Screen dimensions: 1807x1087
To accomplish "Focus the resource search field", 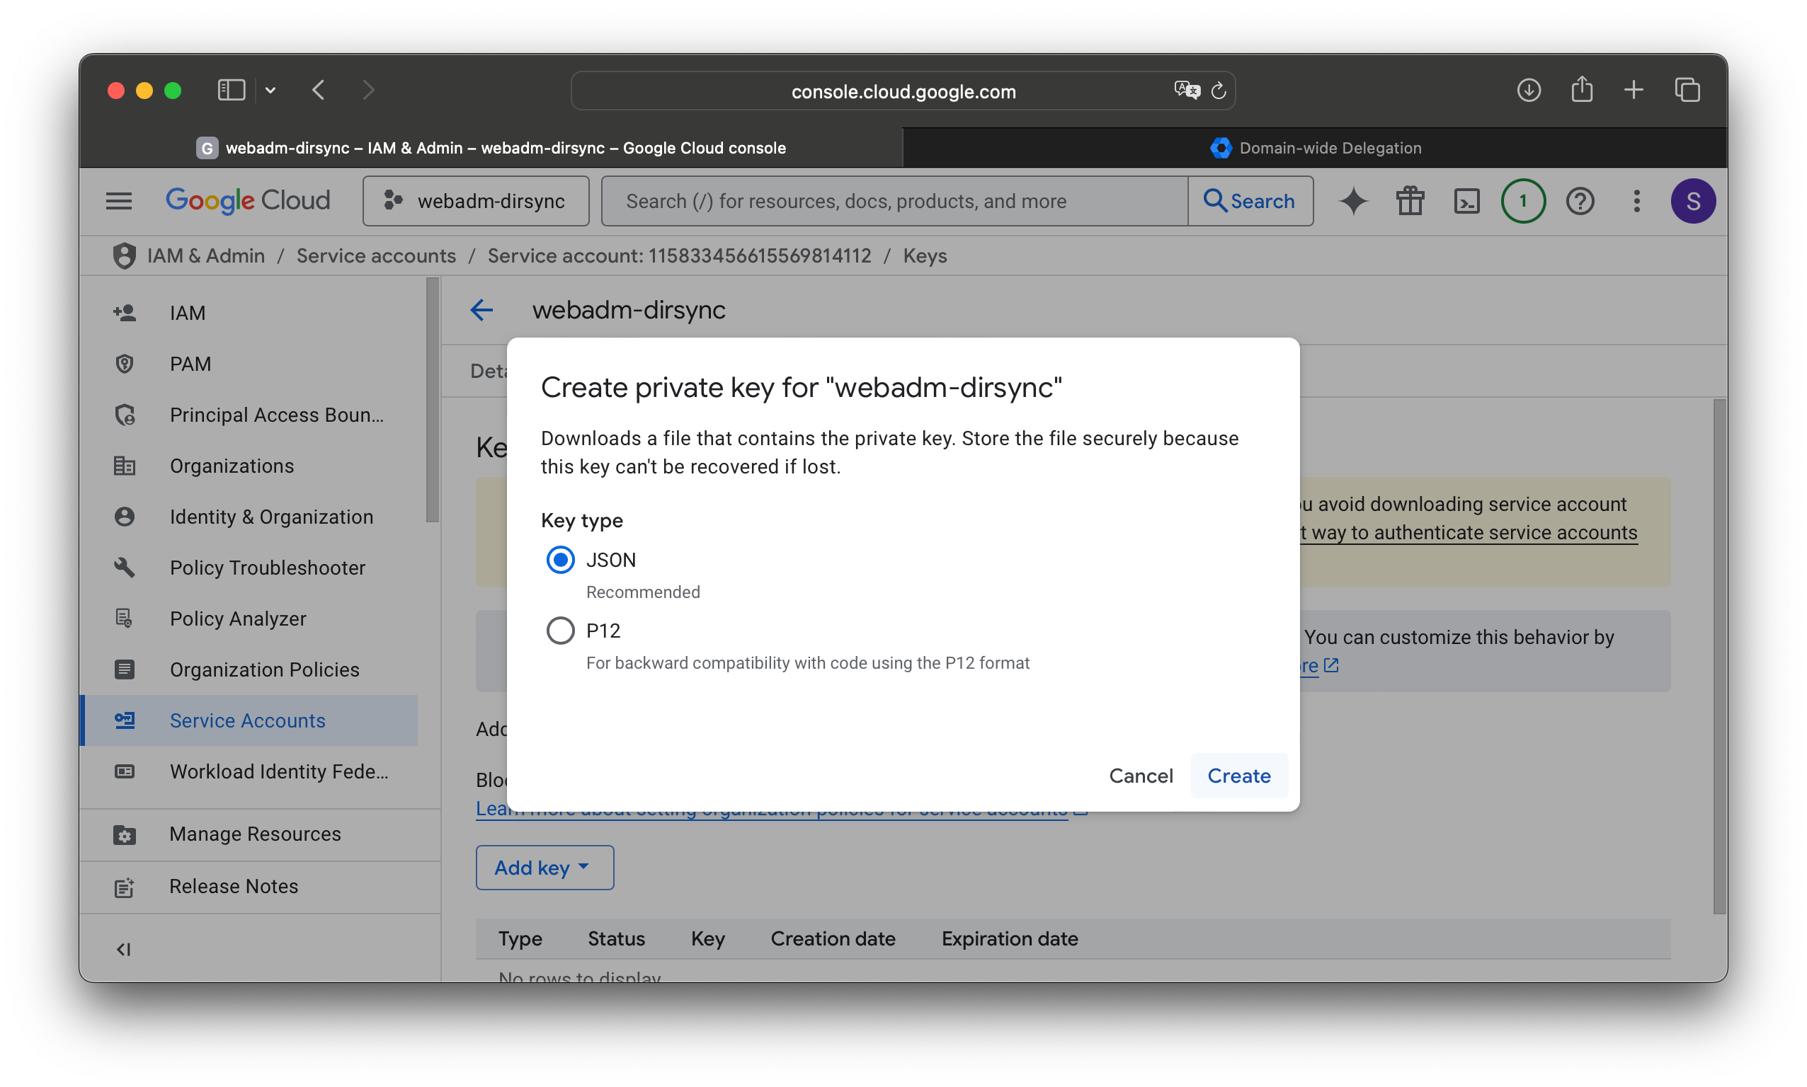I will 894,201.
